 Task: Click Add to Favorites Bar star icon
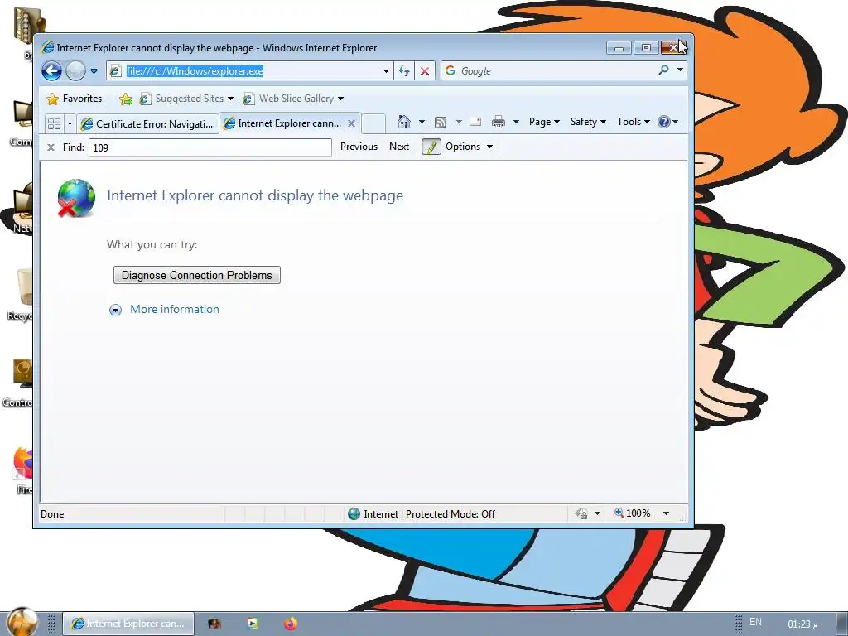126,99
